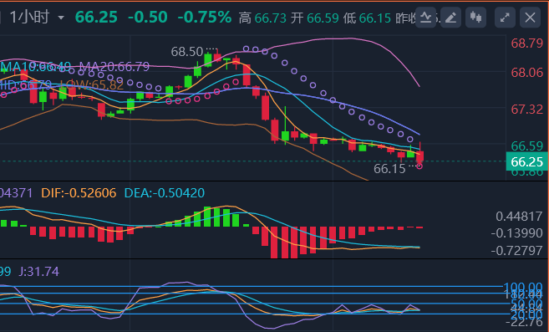Click the 0.44817 MACD axis value

tap(519, 217)
